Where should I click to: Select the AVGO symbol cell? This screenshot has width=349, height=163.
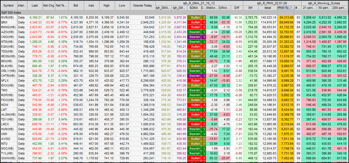click(8, 139)
